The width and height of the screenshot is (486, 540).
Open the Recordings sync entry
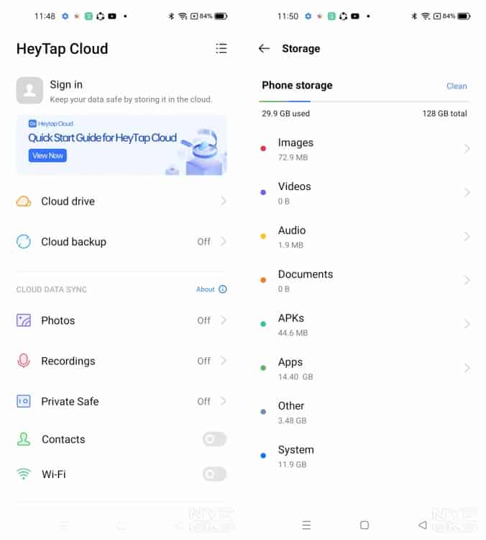tap(121, 361)
